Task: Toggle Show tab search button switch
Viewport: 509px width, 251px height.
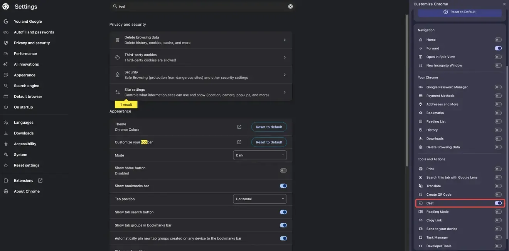Action: [283, 212]
